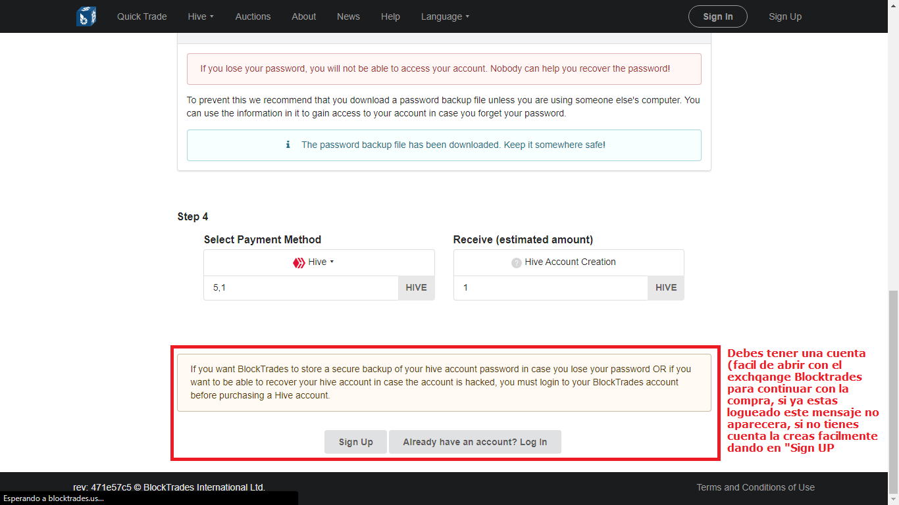The height and width of the screenshot is (505, 899).
Task: Open the Help page
Action: 390,16
